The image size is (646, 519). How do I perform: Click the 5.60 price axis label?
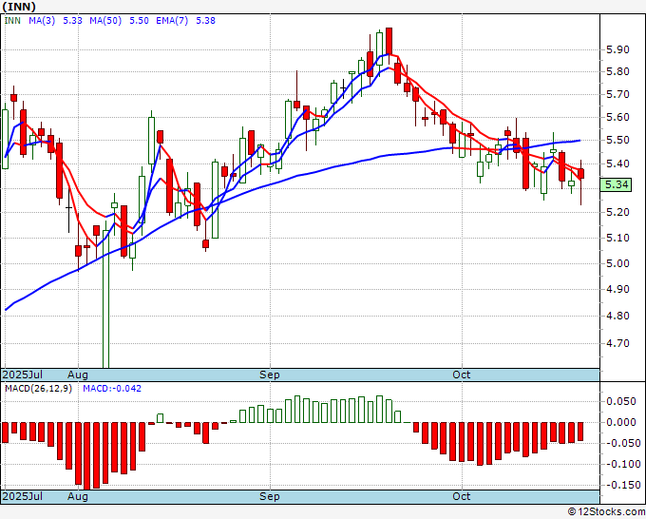[617, 117]
